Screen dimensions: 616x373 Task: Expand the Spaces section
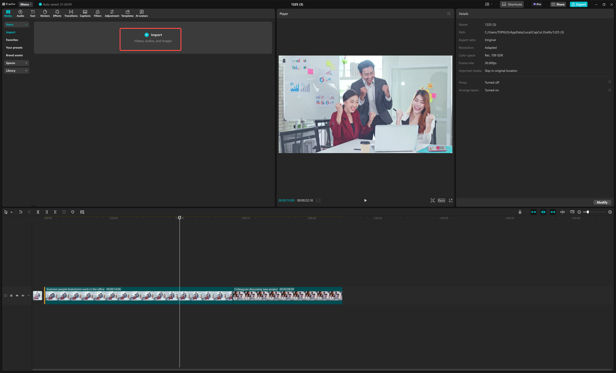coord(16,63)
